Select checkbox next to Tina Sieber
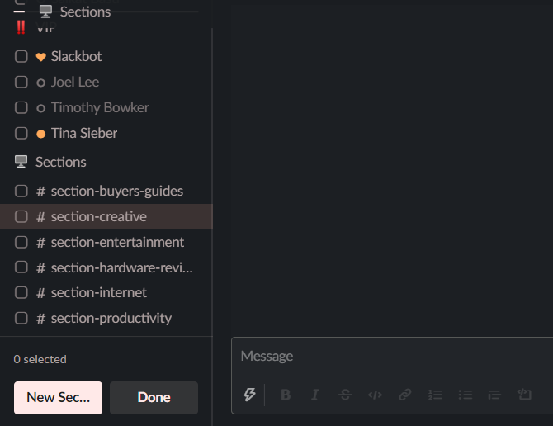This screenshot has width=553, height=426. [x=21, y=133]
